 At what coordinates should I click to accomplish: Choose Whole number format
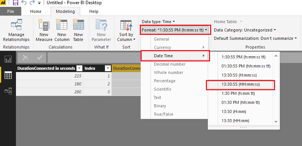pos(174,72)
